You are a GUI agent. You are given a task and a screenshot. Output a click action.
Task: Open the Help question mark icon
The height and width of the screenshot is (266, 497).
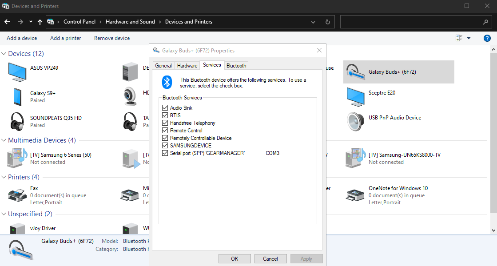click(487, 38)
